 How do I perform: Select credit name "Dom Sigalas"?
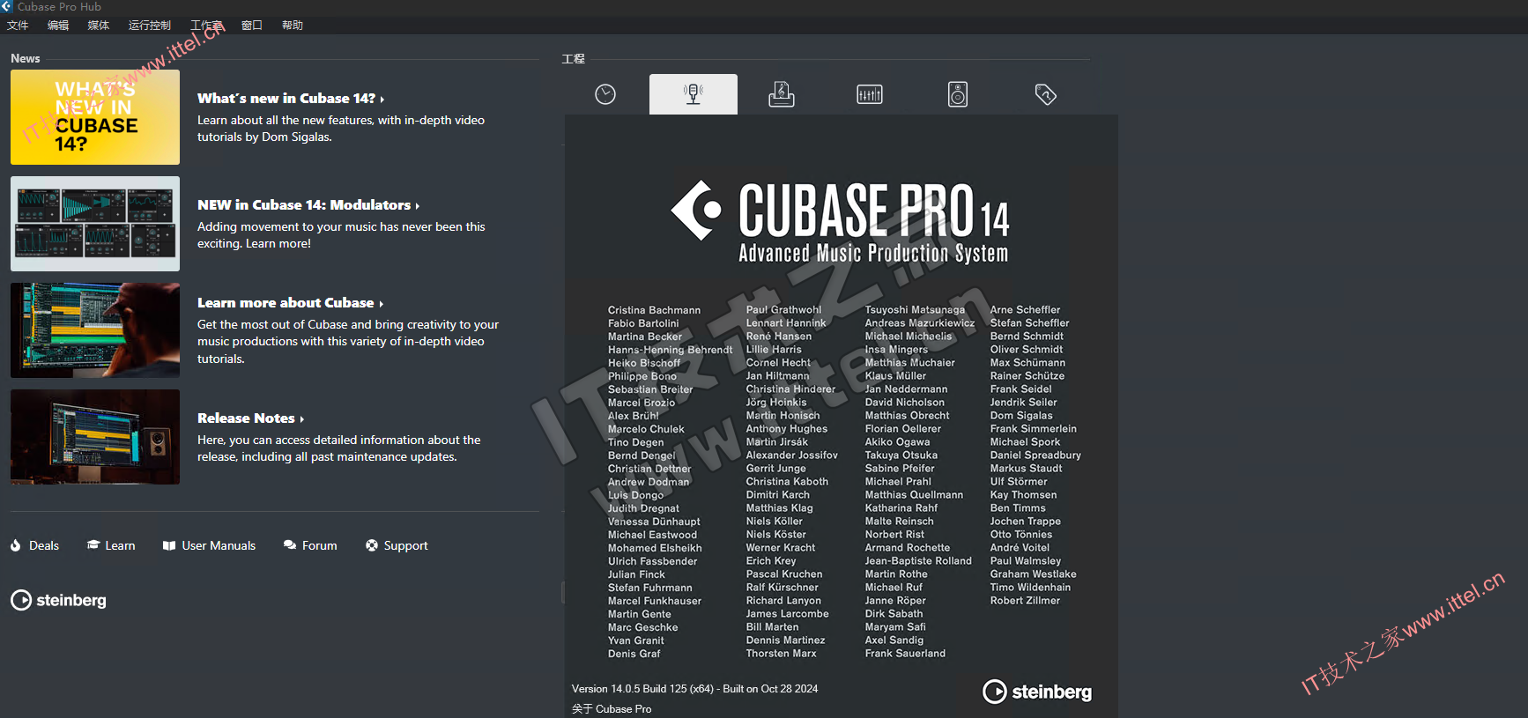point(1021,416)
